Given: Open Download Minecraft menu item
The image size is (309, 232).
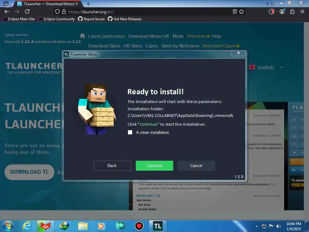Looking at the screenshot, I should (x=148, y=36).
